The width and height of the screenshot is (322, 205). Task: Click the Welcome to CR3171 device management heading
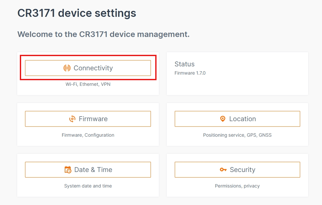[103, 34]
